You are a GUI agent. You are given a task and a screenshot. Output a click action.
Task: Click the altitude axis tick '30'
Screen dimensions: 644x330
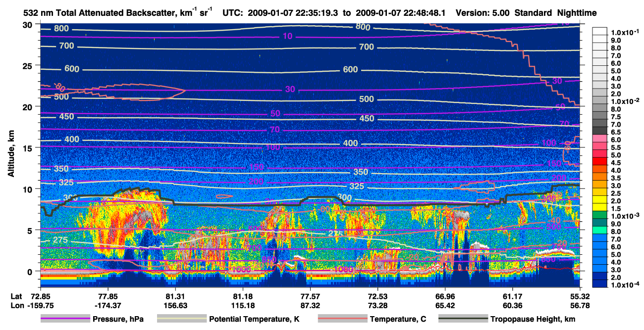coord(28,25)
